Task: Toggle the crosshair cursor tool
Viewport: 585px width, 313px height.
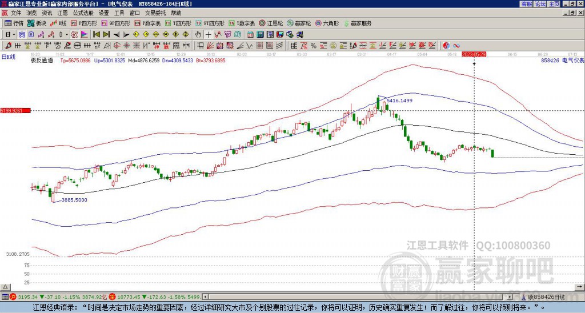Action: coord(209,35)
